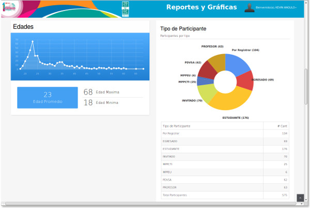Click the blue Por Registrar pie slice

point(237,64)
